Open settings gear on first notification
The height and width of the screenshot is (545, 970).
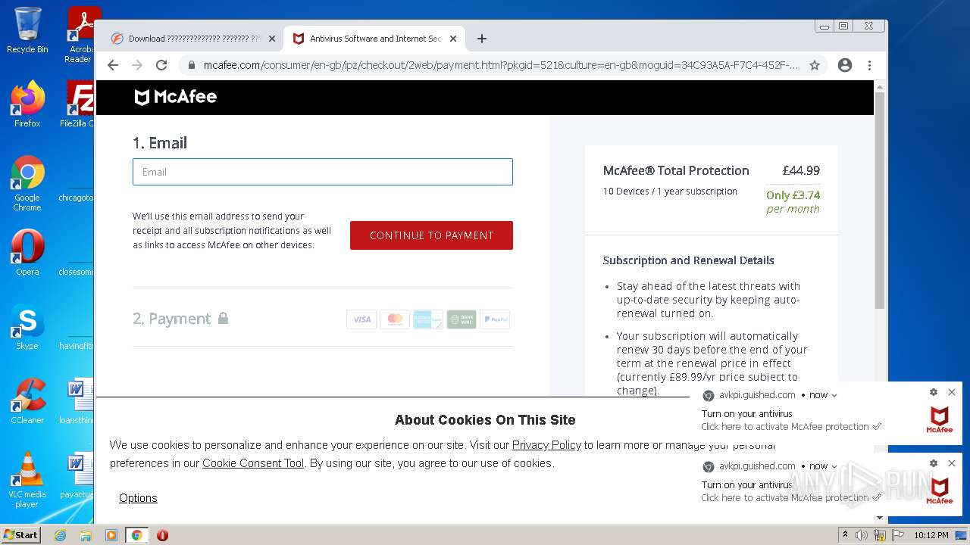(934, 392)
